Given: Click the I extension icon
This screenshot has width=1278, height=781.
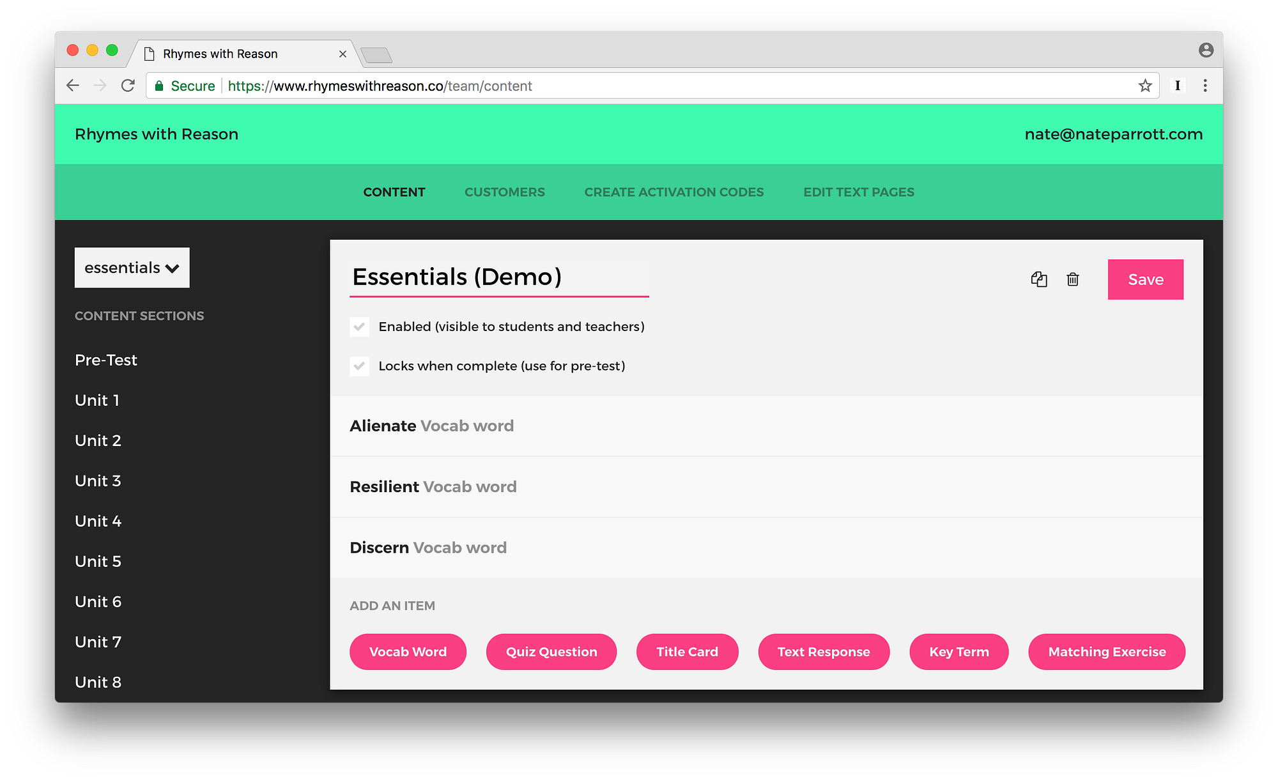Looking at the screenshot, I should (1177, 86).
